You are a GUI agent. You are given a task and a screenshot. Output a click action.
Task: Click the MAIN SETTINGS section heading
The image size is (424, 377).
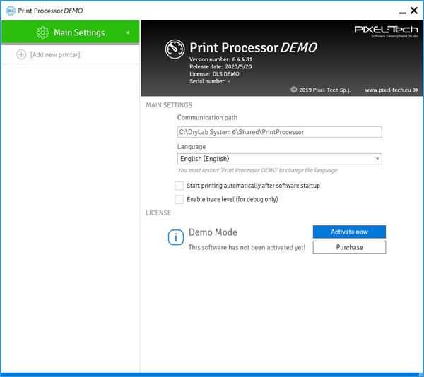click(169, 105)
